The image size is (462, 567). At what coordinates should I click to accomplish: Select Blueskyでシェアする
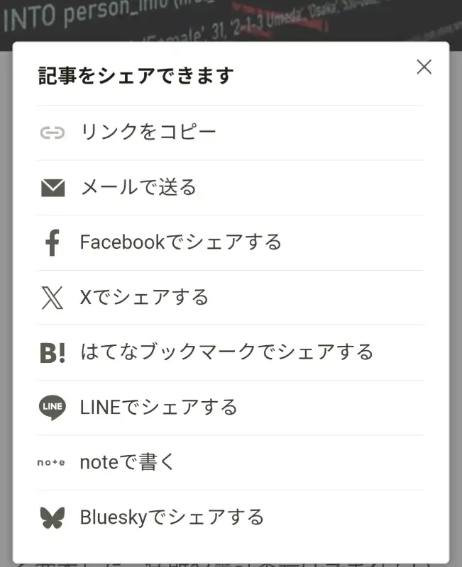(x=171, y=517)
